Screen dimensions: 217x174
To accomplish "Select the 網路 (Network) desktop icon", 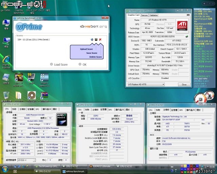I will [x=6, y=42].
